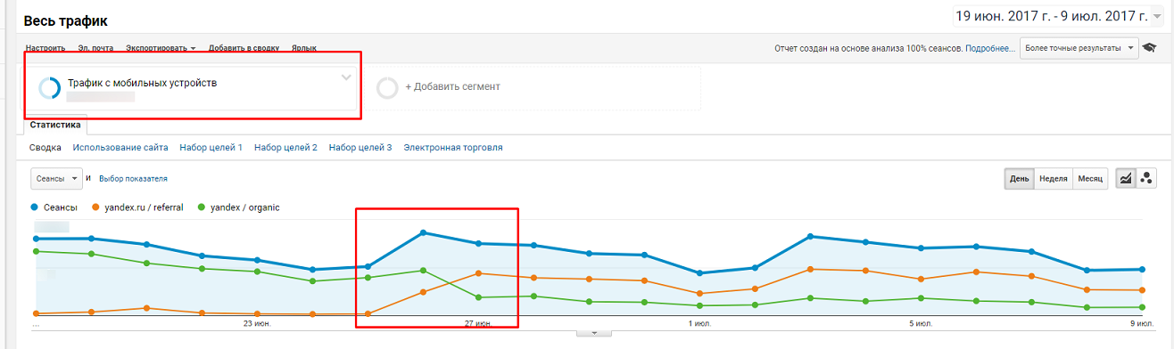The image size is (1174, 349).
Task: Click the 23 июн. axis label
Action: click(x=258, y=324)
